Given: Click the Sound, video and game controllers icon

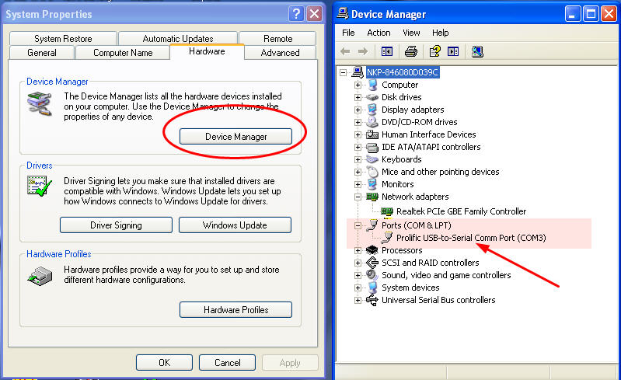Looking at the screenshot, I should tap(372, 275).
